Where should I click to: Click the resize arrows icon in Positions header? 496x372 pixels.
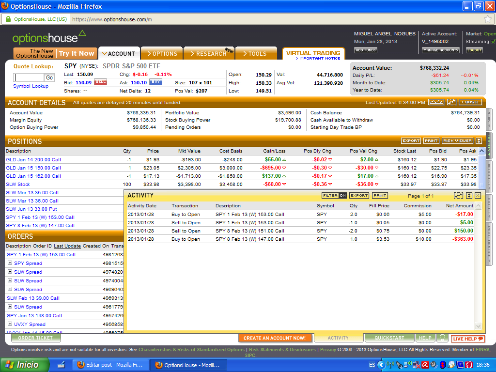(479, 140)
